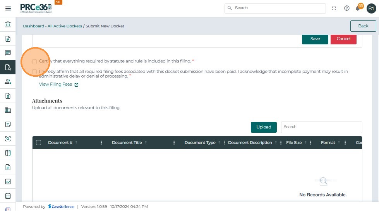Go to Dashboard - All Active Dockets breadcrumb
The image size is (379, 211).
coord(52,26)
